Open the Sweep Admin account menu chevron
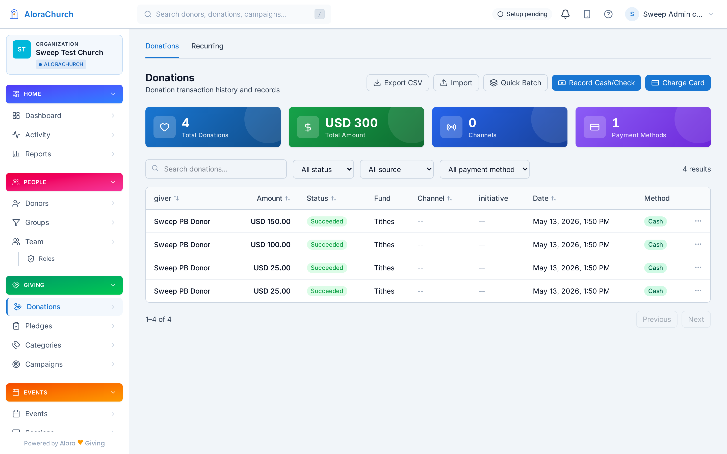Screen dimensions: 727x454 coord(711,14)
